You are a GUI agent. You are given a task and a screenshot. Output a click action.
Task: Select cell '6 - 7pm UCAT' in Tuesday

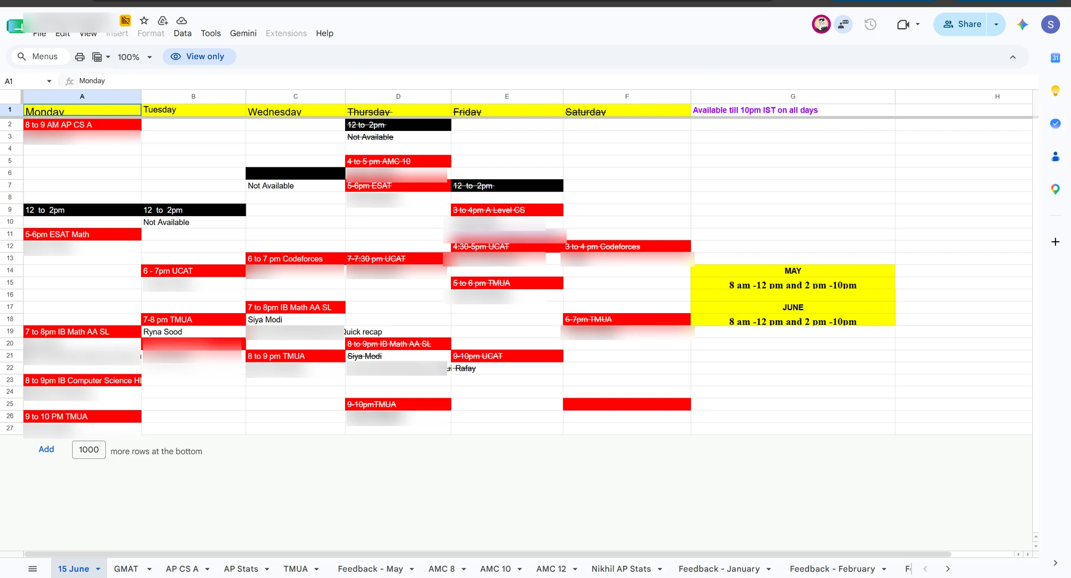(x=193, y=271)
